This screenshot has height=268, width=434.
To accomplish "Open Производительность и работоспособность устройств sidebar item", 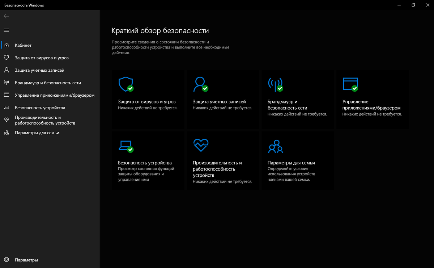I will (50, 120).
